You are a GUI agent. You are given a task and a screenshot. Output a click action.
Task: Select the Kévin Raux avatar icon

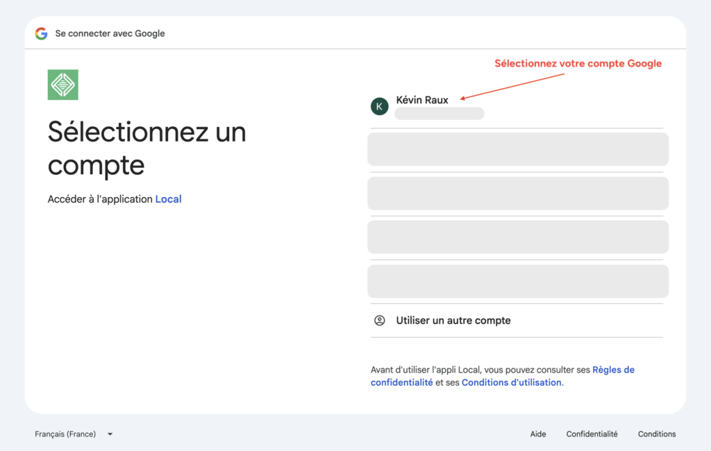tap(380, 107)
